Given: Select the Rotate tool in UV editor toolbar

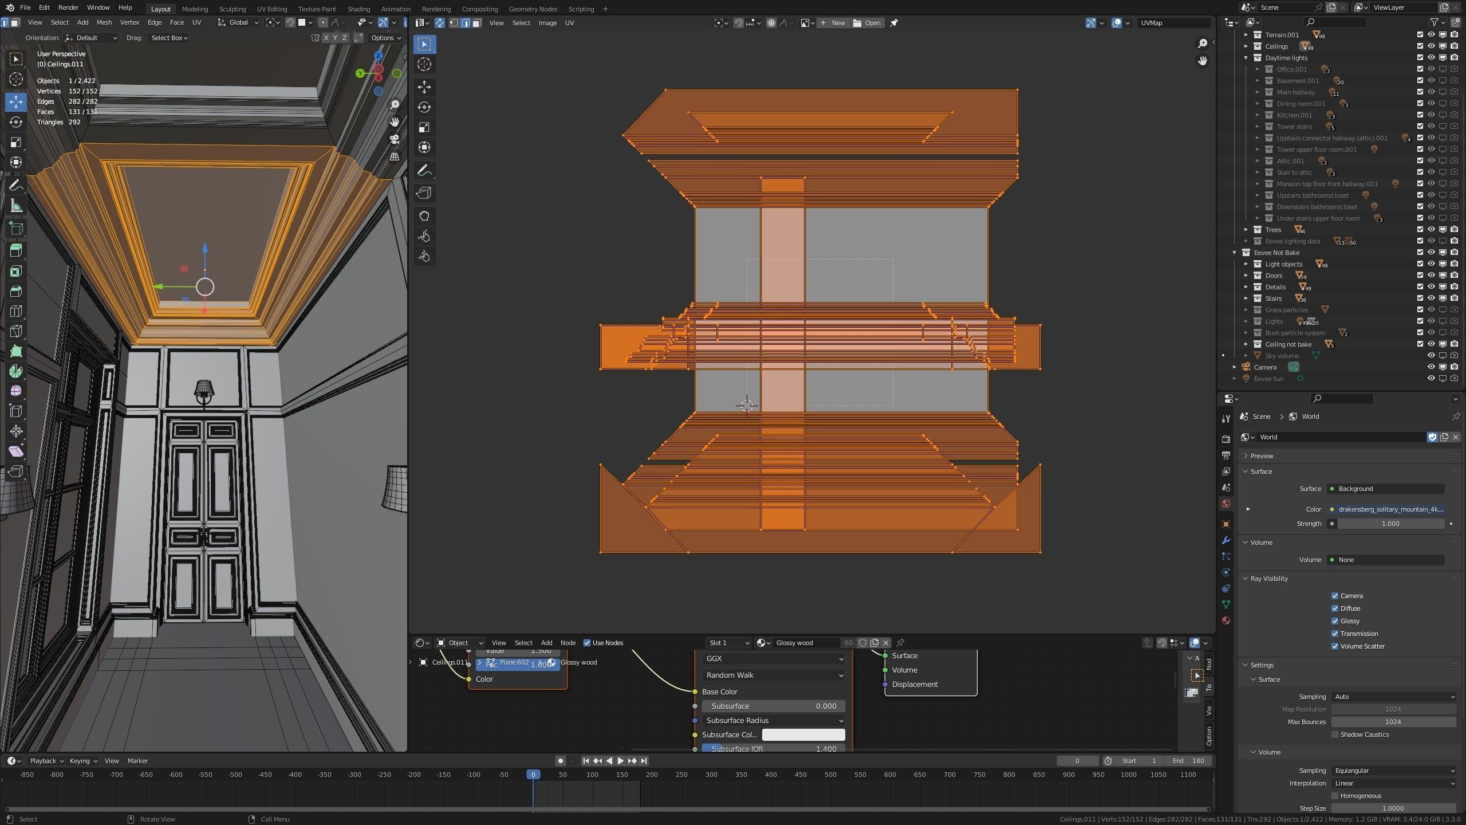Looking at the screenshot, I should (x=424, y=107).
